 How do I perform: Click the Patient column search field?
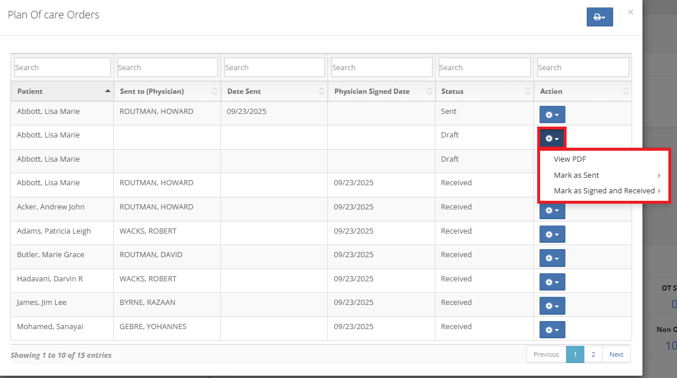(x=62, y=67)
